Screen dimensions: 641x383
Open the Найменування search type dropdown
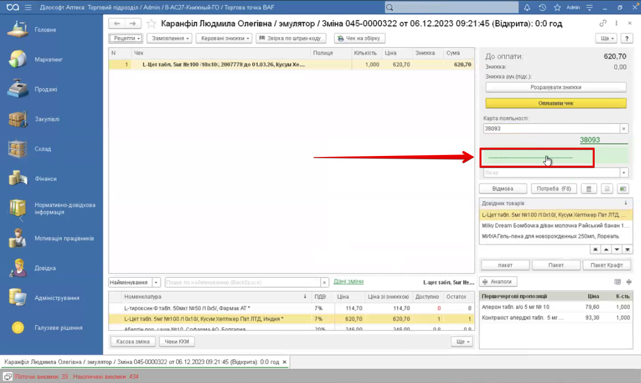[x=156, y=283]
